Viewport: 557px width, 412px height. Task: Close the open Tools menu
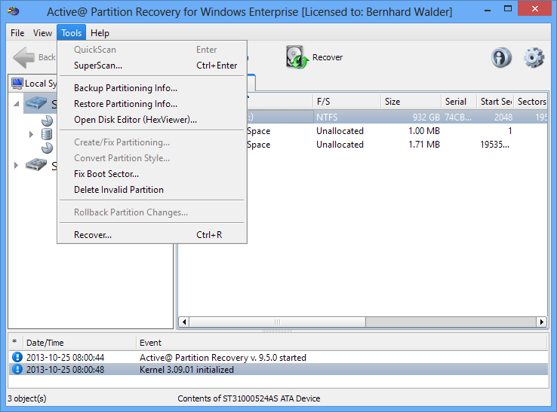click(x=72, y=33)
